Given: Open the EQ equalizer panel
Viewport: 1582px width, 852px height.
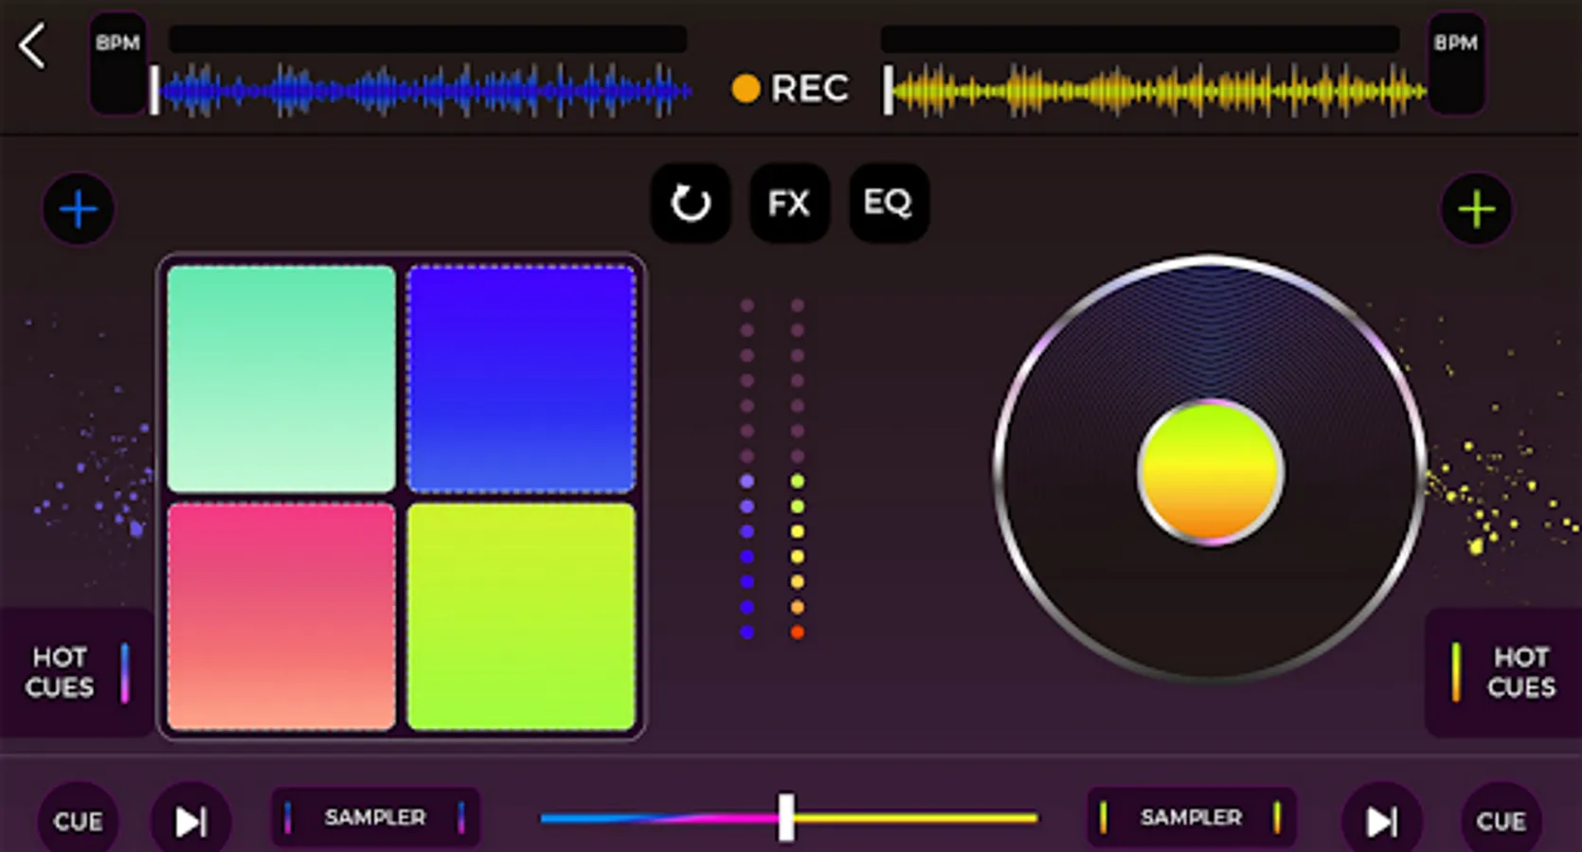Looking at the screenshot, I should click(889, 203).
